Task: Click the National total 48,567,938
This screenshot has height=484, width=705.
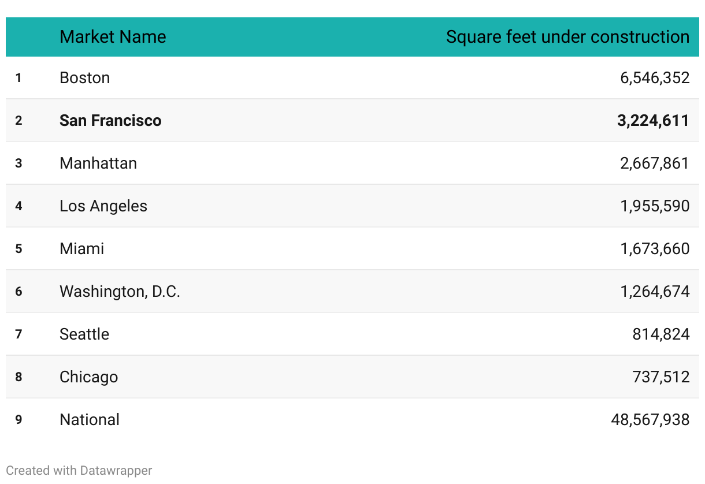Action: click(x=650, y=420)
